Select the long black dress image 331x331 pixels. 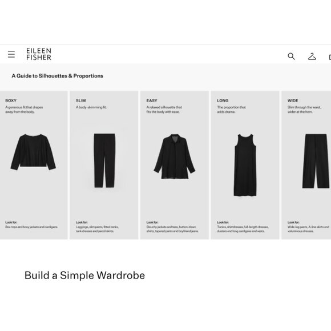coord(245,165)
